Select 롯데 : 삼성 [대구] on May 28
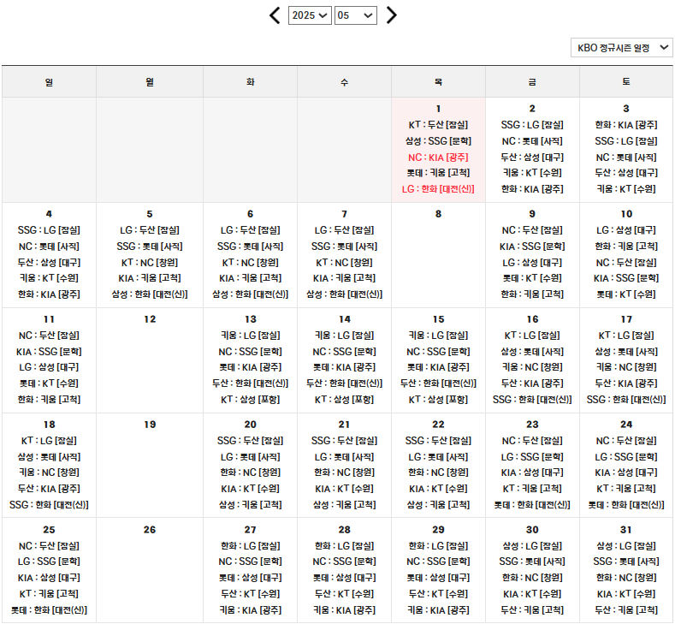The image size is (675, 624). (344, 578)
